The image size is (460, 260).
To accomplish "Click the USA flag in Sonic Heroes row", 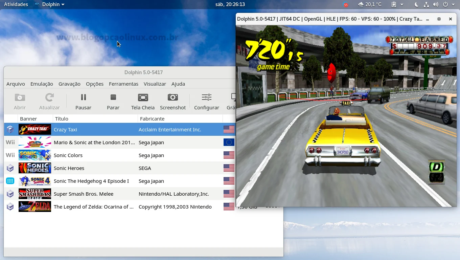I will (x=229, y=168).
